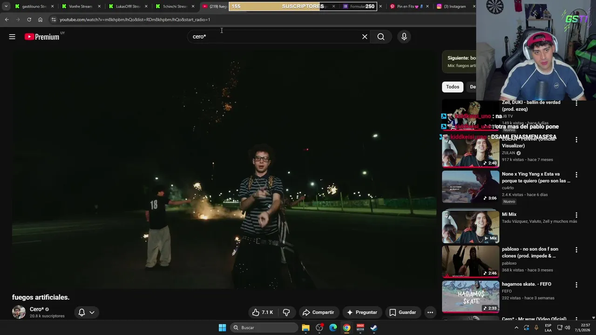Open the Cero* channel avatar

(19, 312)
